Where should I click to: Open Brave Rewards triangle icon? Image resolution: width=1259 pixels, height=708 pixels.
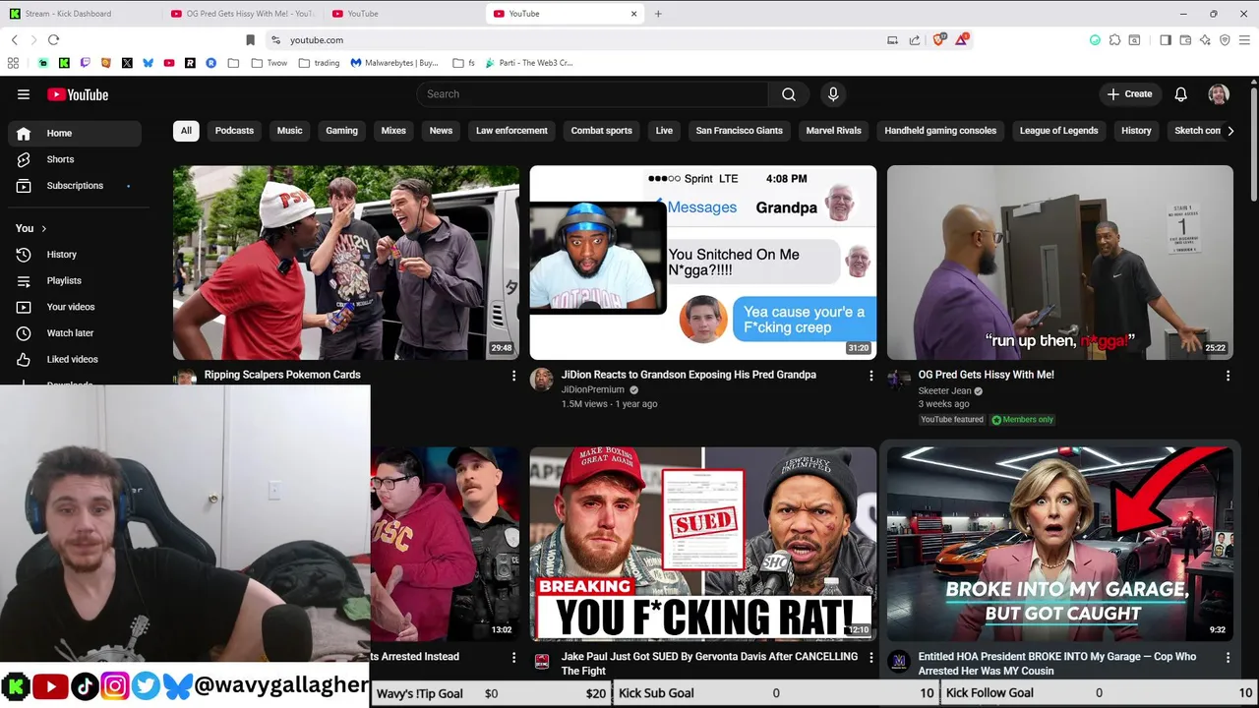click(962, 39)
